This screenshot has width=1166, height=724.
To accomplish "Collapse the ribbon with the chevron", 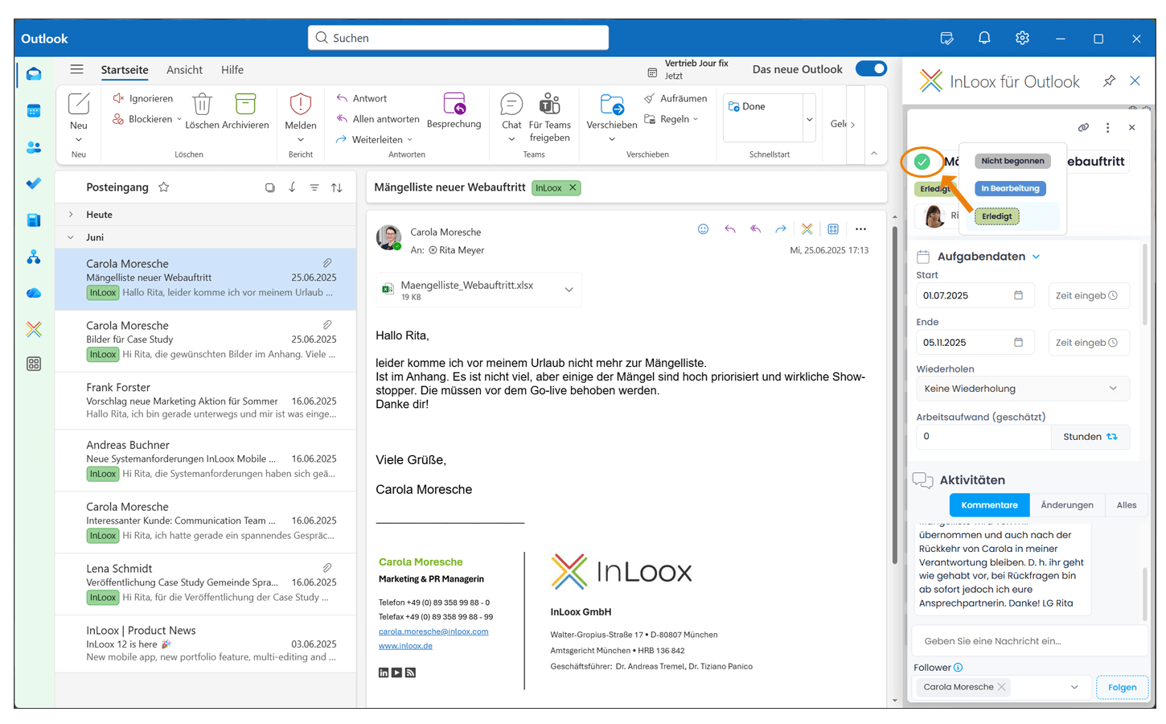I will coord(874,154).
